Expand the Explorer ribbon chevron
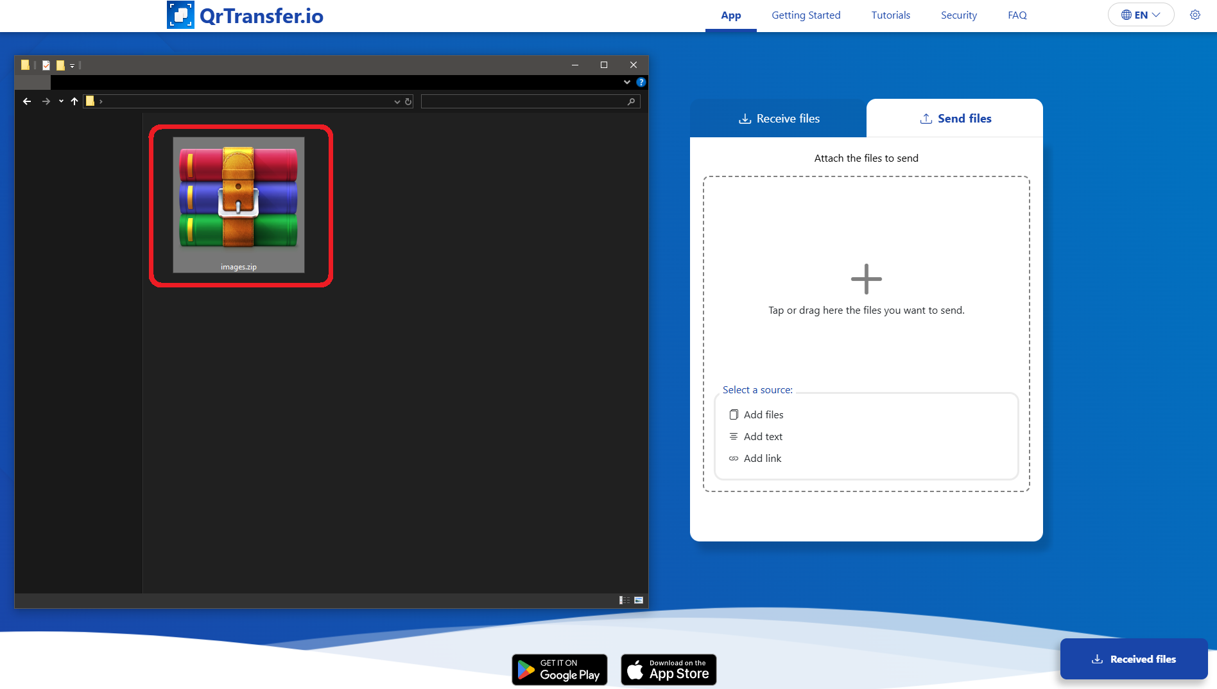 [x=627, y=82]
